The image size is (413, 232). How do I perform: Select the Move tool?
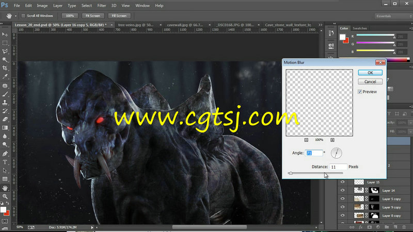pyautogui.click(x=5, y=34)
